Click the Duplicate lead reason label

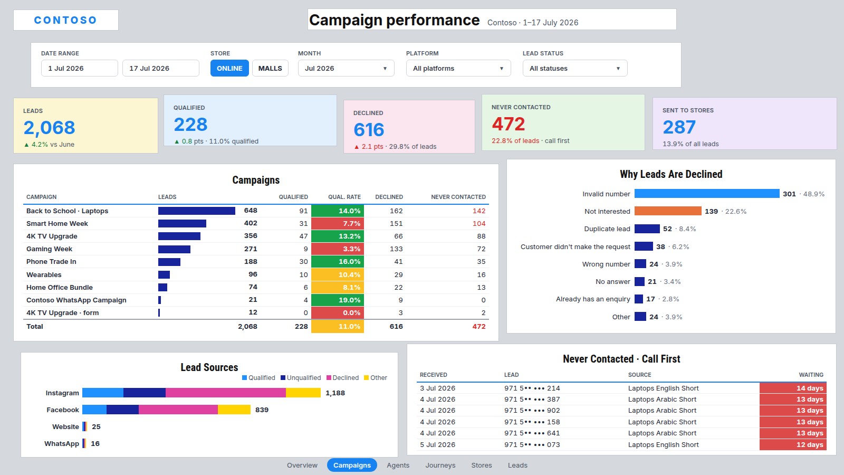(x=607, y=229)
